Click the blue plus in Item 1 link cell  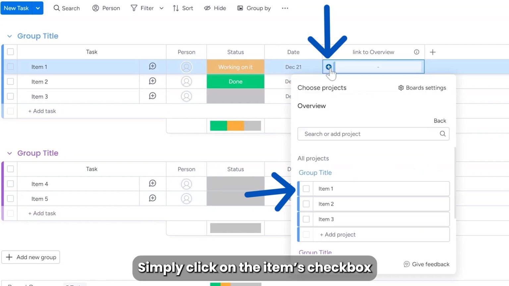pyautogui.click(x=328, y=67)
